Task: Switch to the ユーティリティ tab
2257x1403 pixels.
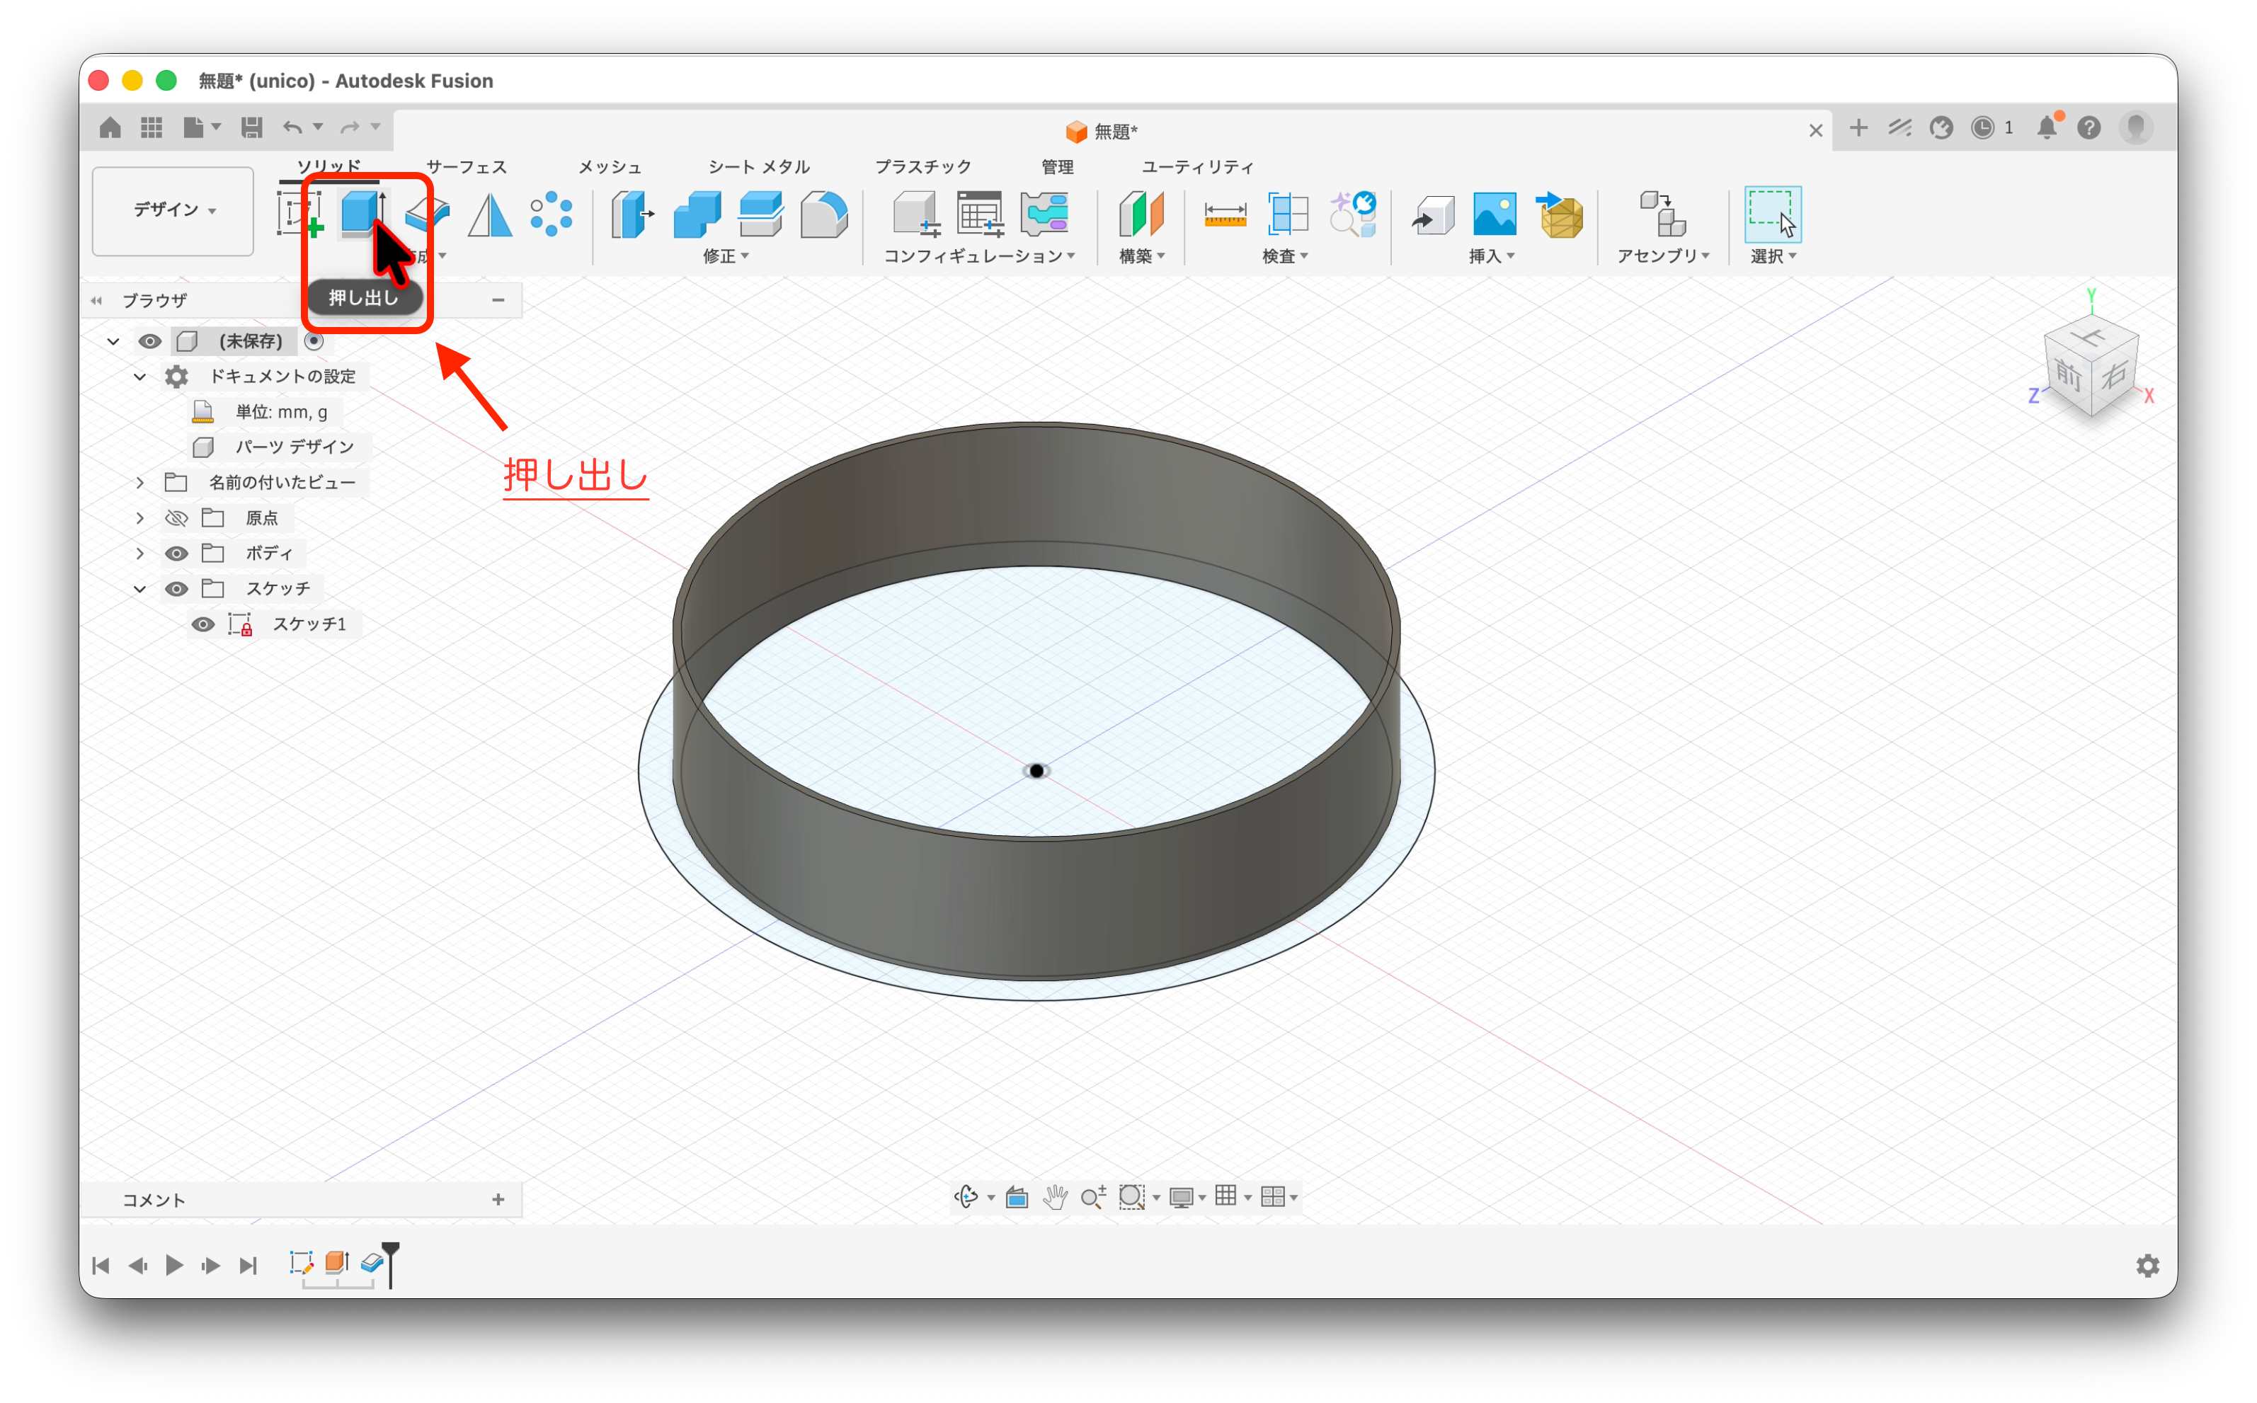Action: [x=1197, y=167]
